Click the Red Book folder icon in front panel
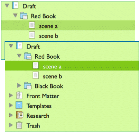This screenshot has width=140, height=133. tap(28, 56)
